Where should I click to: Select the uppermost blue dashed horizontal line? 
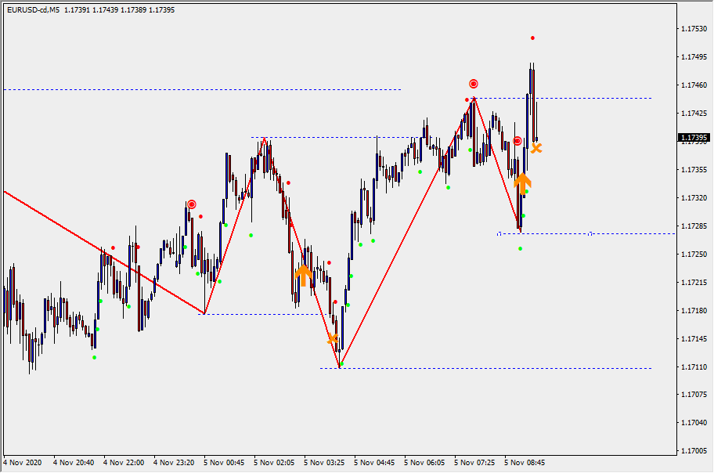(202, 89)
